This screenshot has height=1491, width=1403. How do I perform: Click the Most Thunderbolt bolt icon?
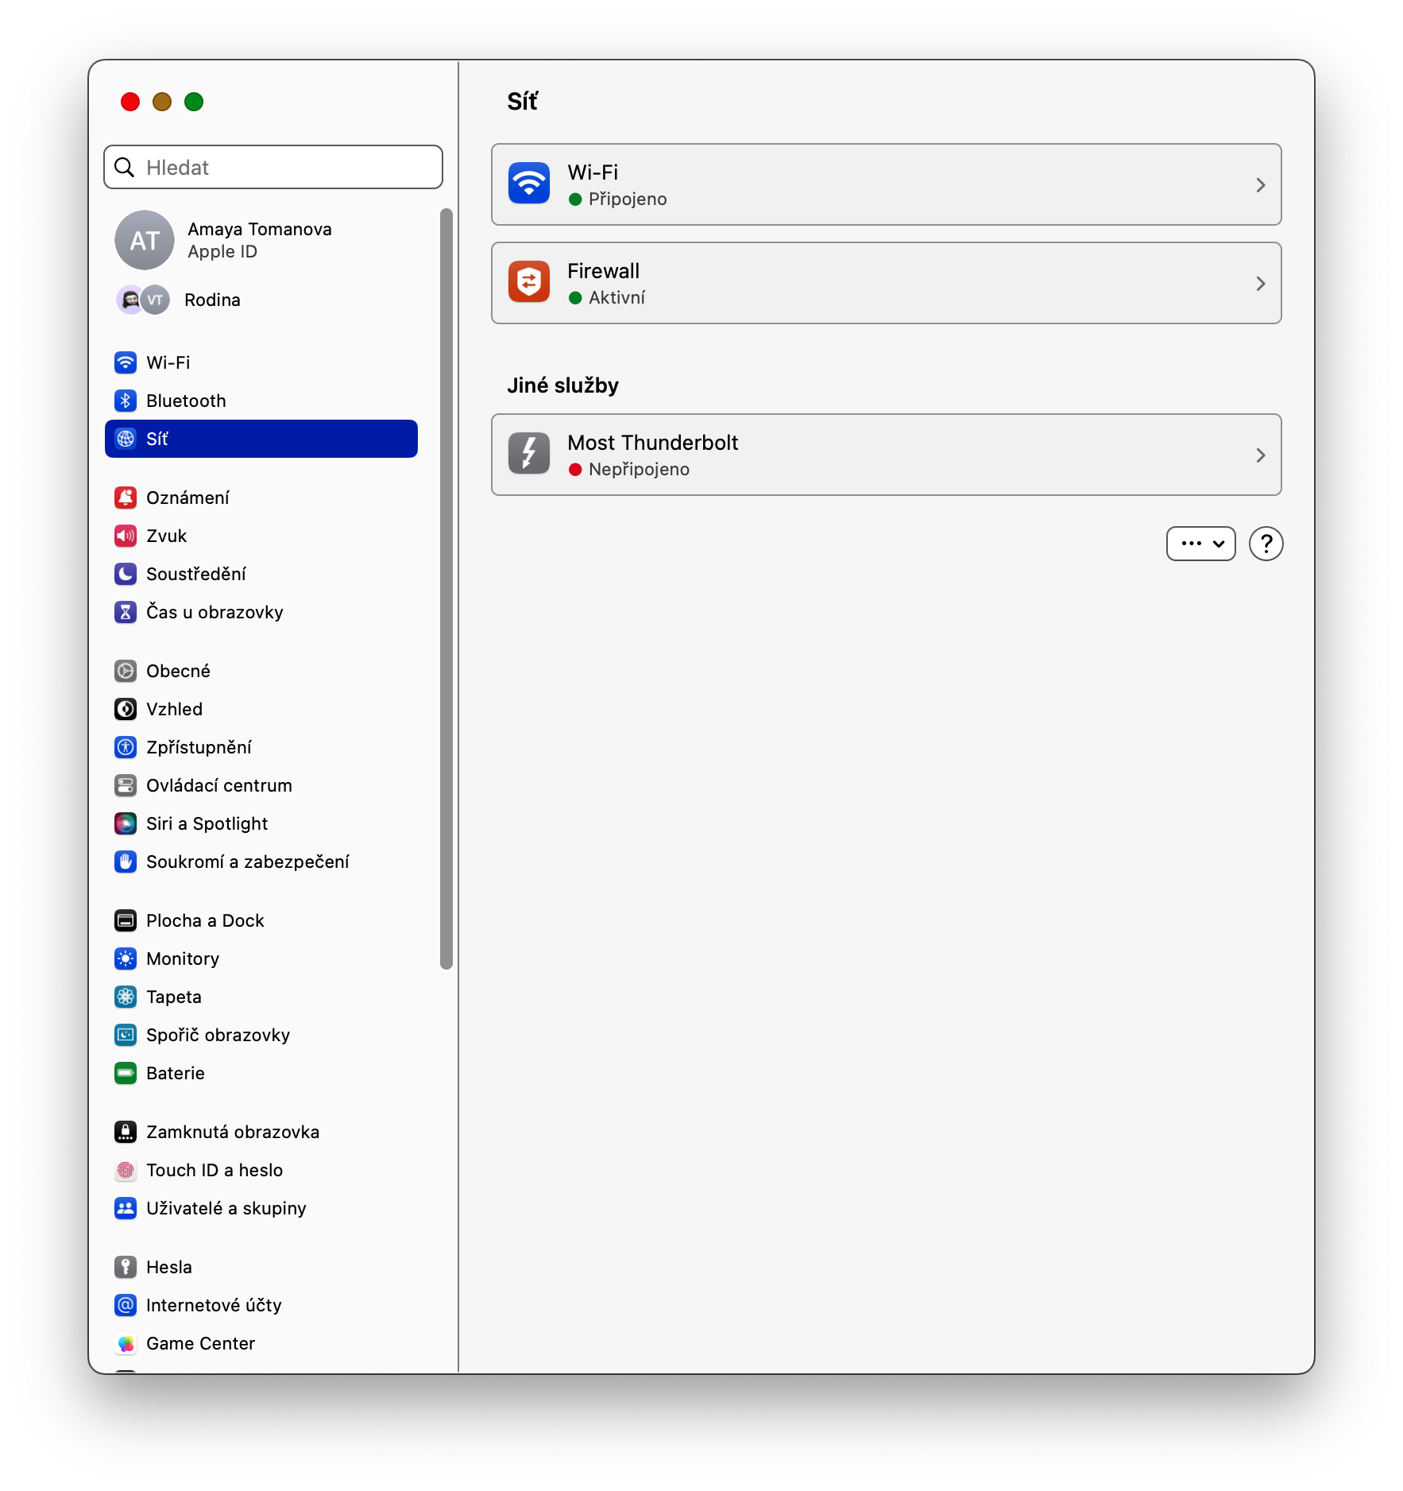tap(529, 453)
